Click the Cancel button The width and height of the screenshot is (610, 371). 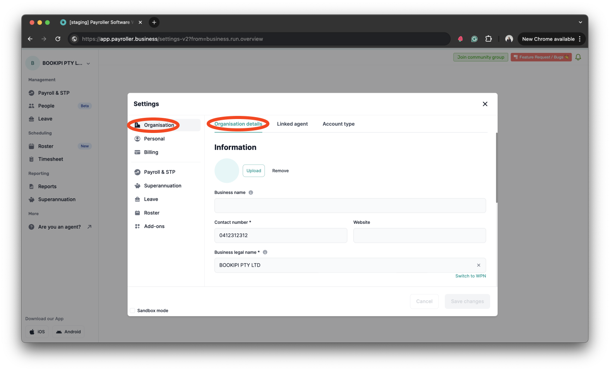click(x=424, y=301)
